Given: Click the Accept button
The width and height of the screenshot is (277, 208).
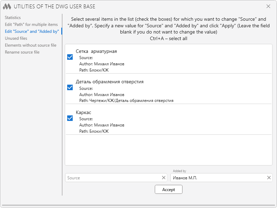Looking at the screenshot, I should [169, 189].
